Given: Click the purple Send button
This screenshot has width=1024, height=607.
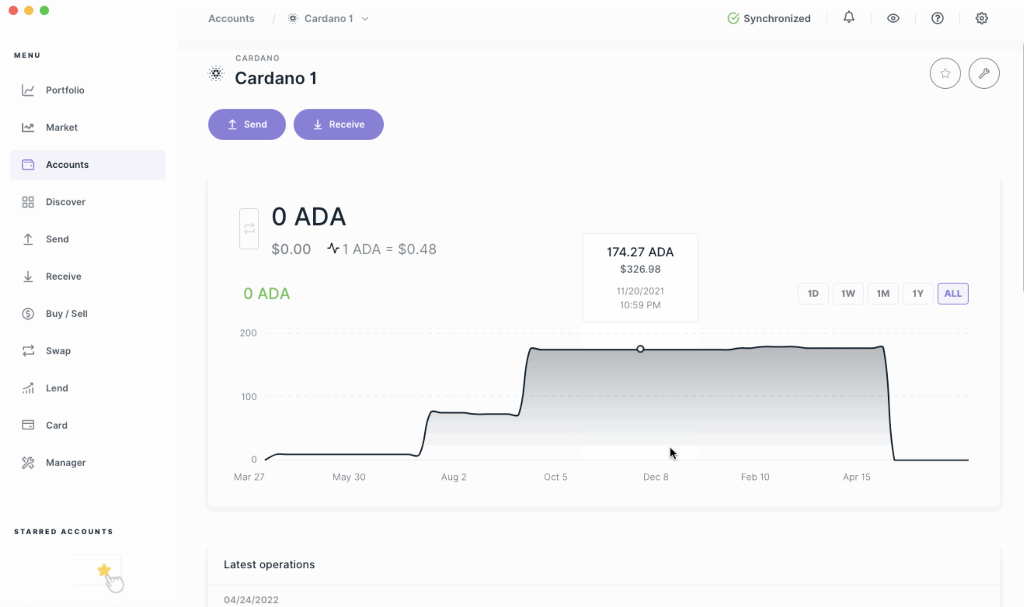Looking at the screenshot, I should click(247, 124).
